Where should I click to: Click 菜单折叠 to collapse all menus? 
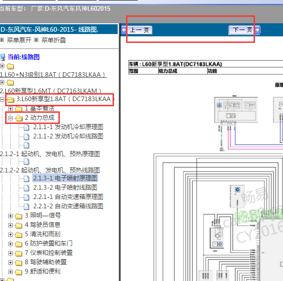[x=54, y=40]
